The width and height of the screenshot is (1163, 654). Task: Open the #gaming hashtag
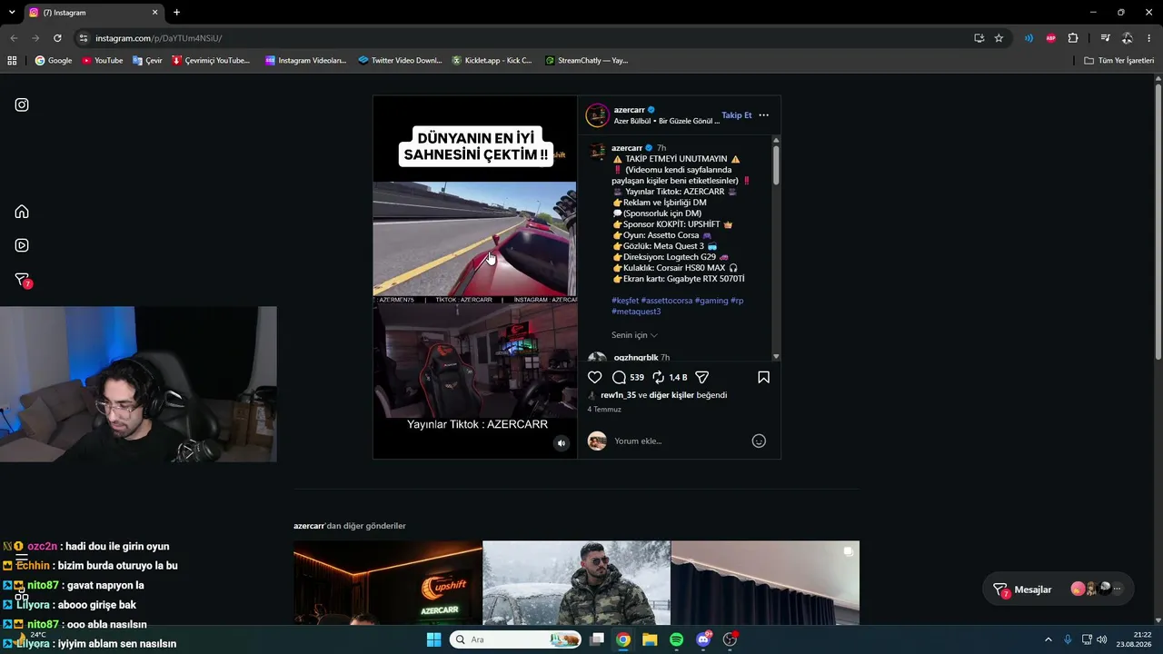point(711,301)
